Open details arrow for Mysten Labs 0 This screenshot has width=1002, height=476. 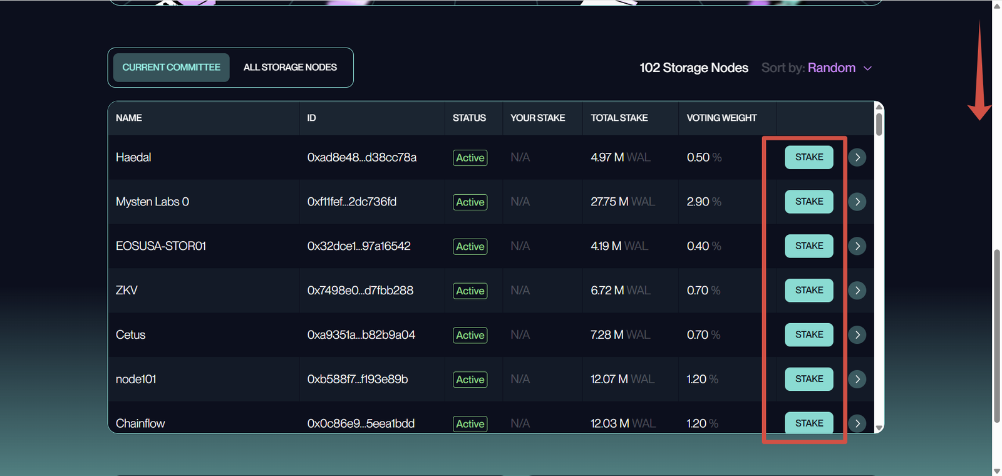tap(857, 202)
